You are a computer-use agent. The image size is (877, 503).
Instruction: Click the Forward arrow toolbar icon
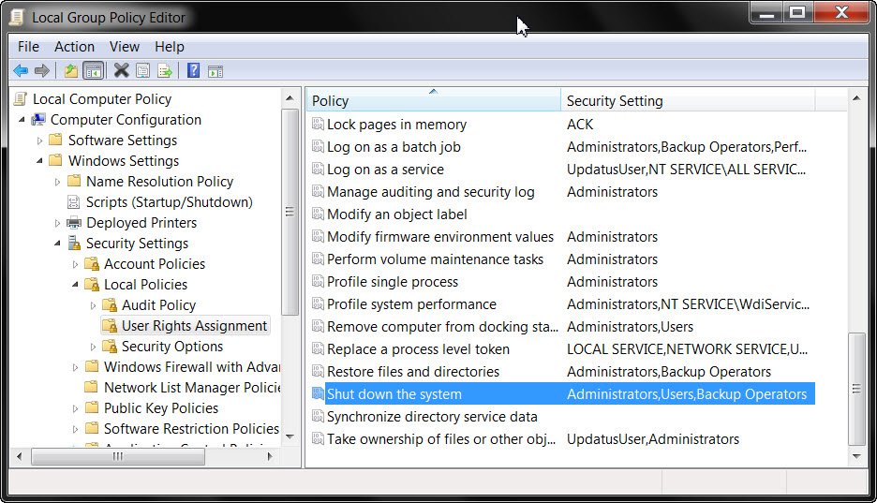(x=42, y=71)
